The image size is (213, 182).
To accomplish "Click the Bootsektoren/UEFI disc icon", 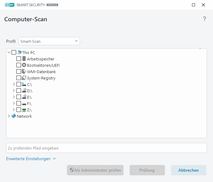I will click(24, 65).
